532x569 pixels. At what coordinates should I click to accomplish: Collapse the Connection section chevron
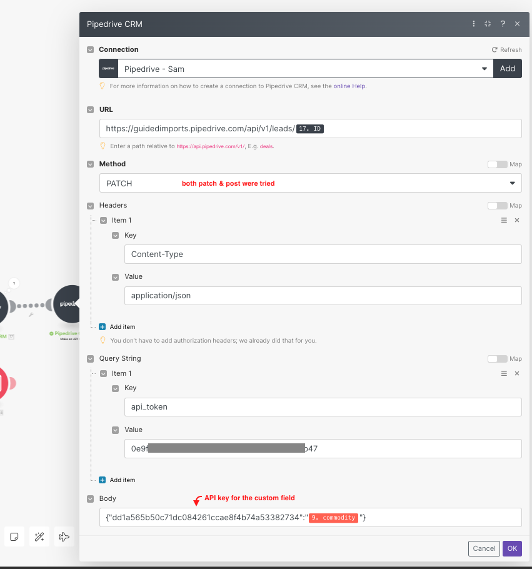(x=91, y=49)
